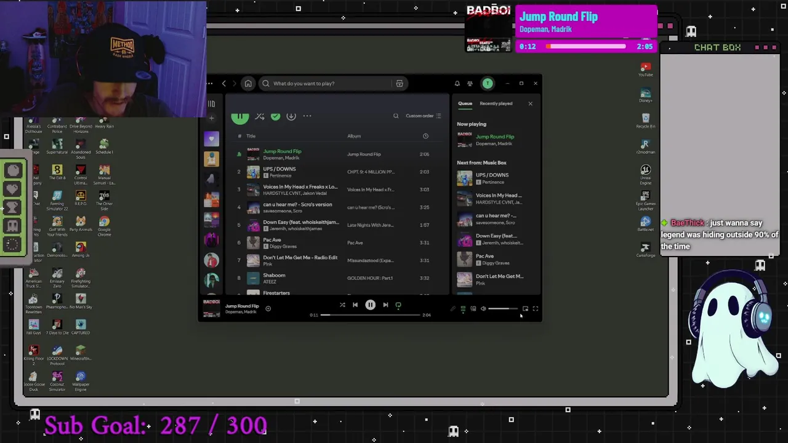Open Liked Songs in Spotify sidebar

(x=211, y=139)
